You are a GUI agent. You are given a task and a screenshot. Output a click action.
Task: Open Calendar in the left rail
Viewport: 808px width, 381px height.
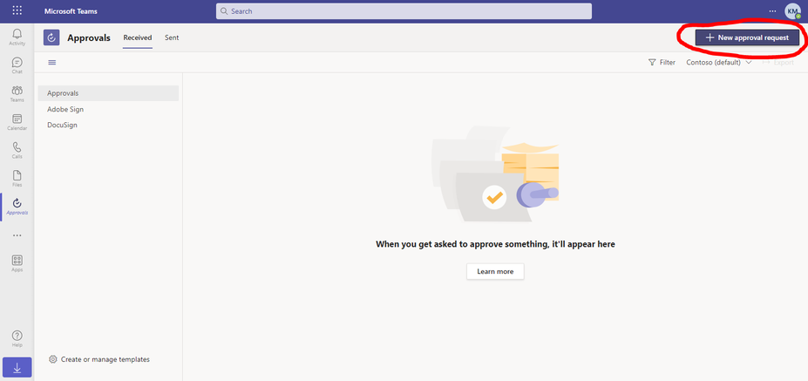tap(17, 122)
